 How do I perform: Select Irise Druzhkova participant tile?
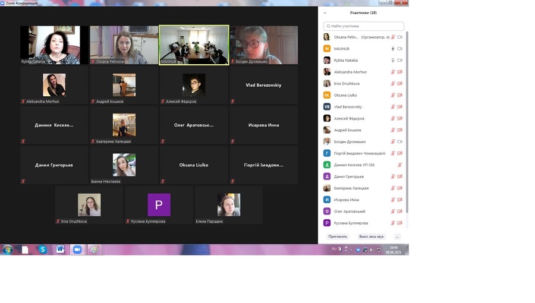tap(89, 205)
